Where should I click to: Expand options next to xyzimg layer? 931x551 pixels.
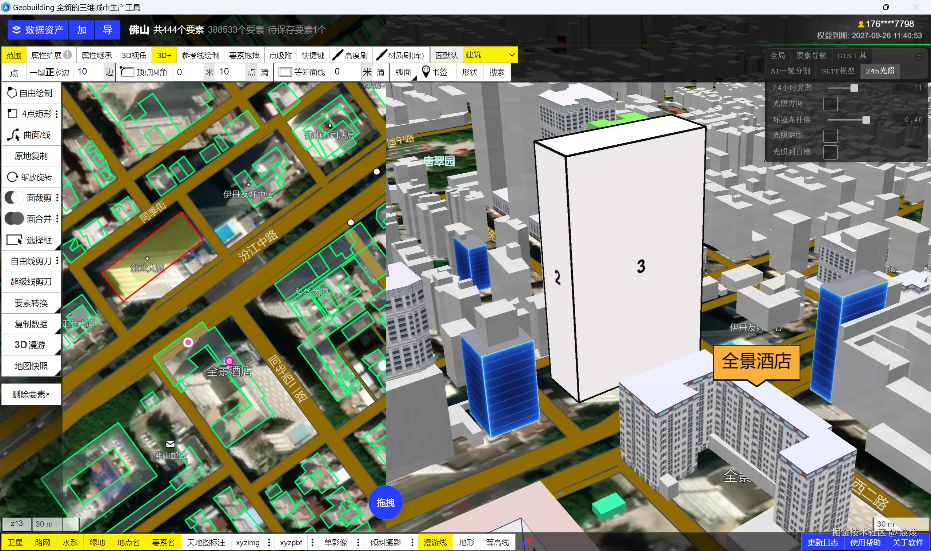coord(269,543)
